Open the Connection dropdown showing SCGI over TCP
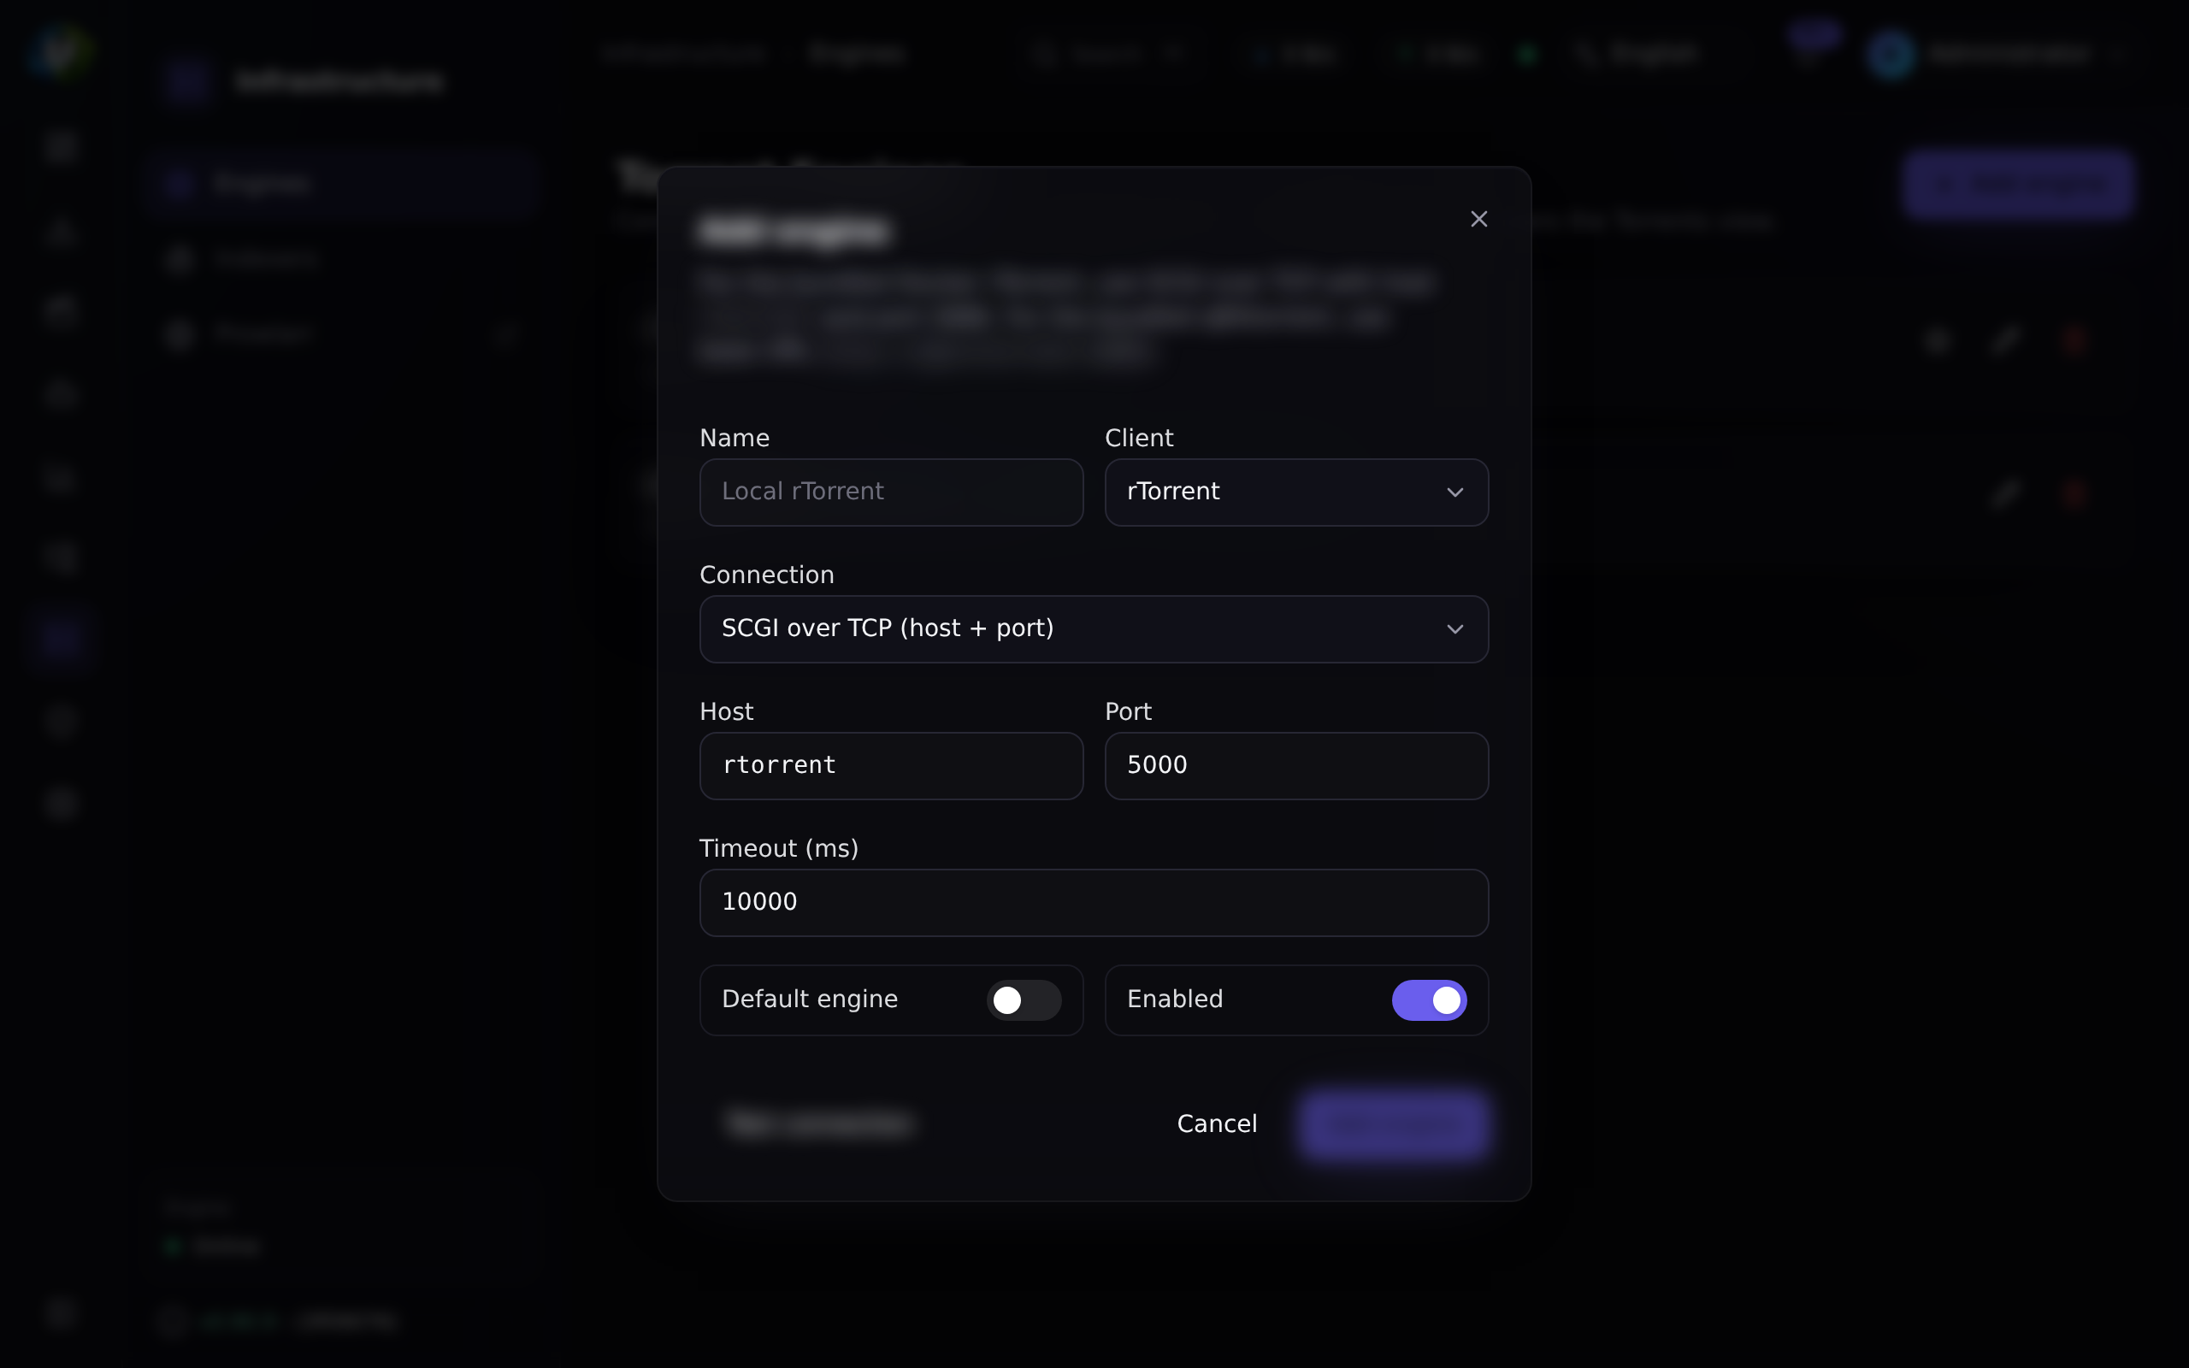 [x=1094, y=628]
